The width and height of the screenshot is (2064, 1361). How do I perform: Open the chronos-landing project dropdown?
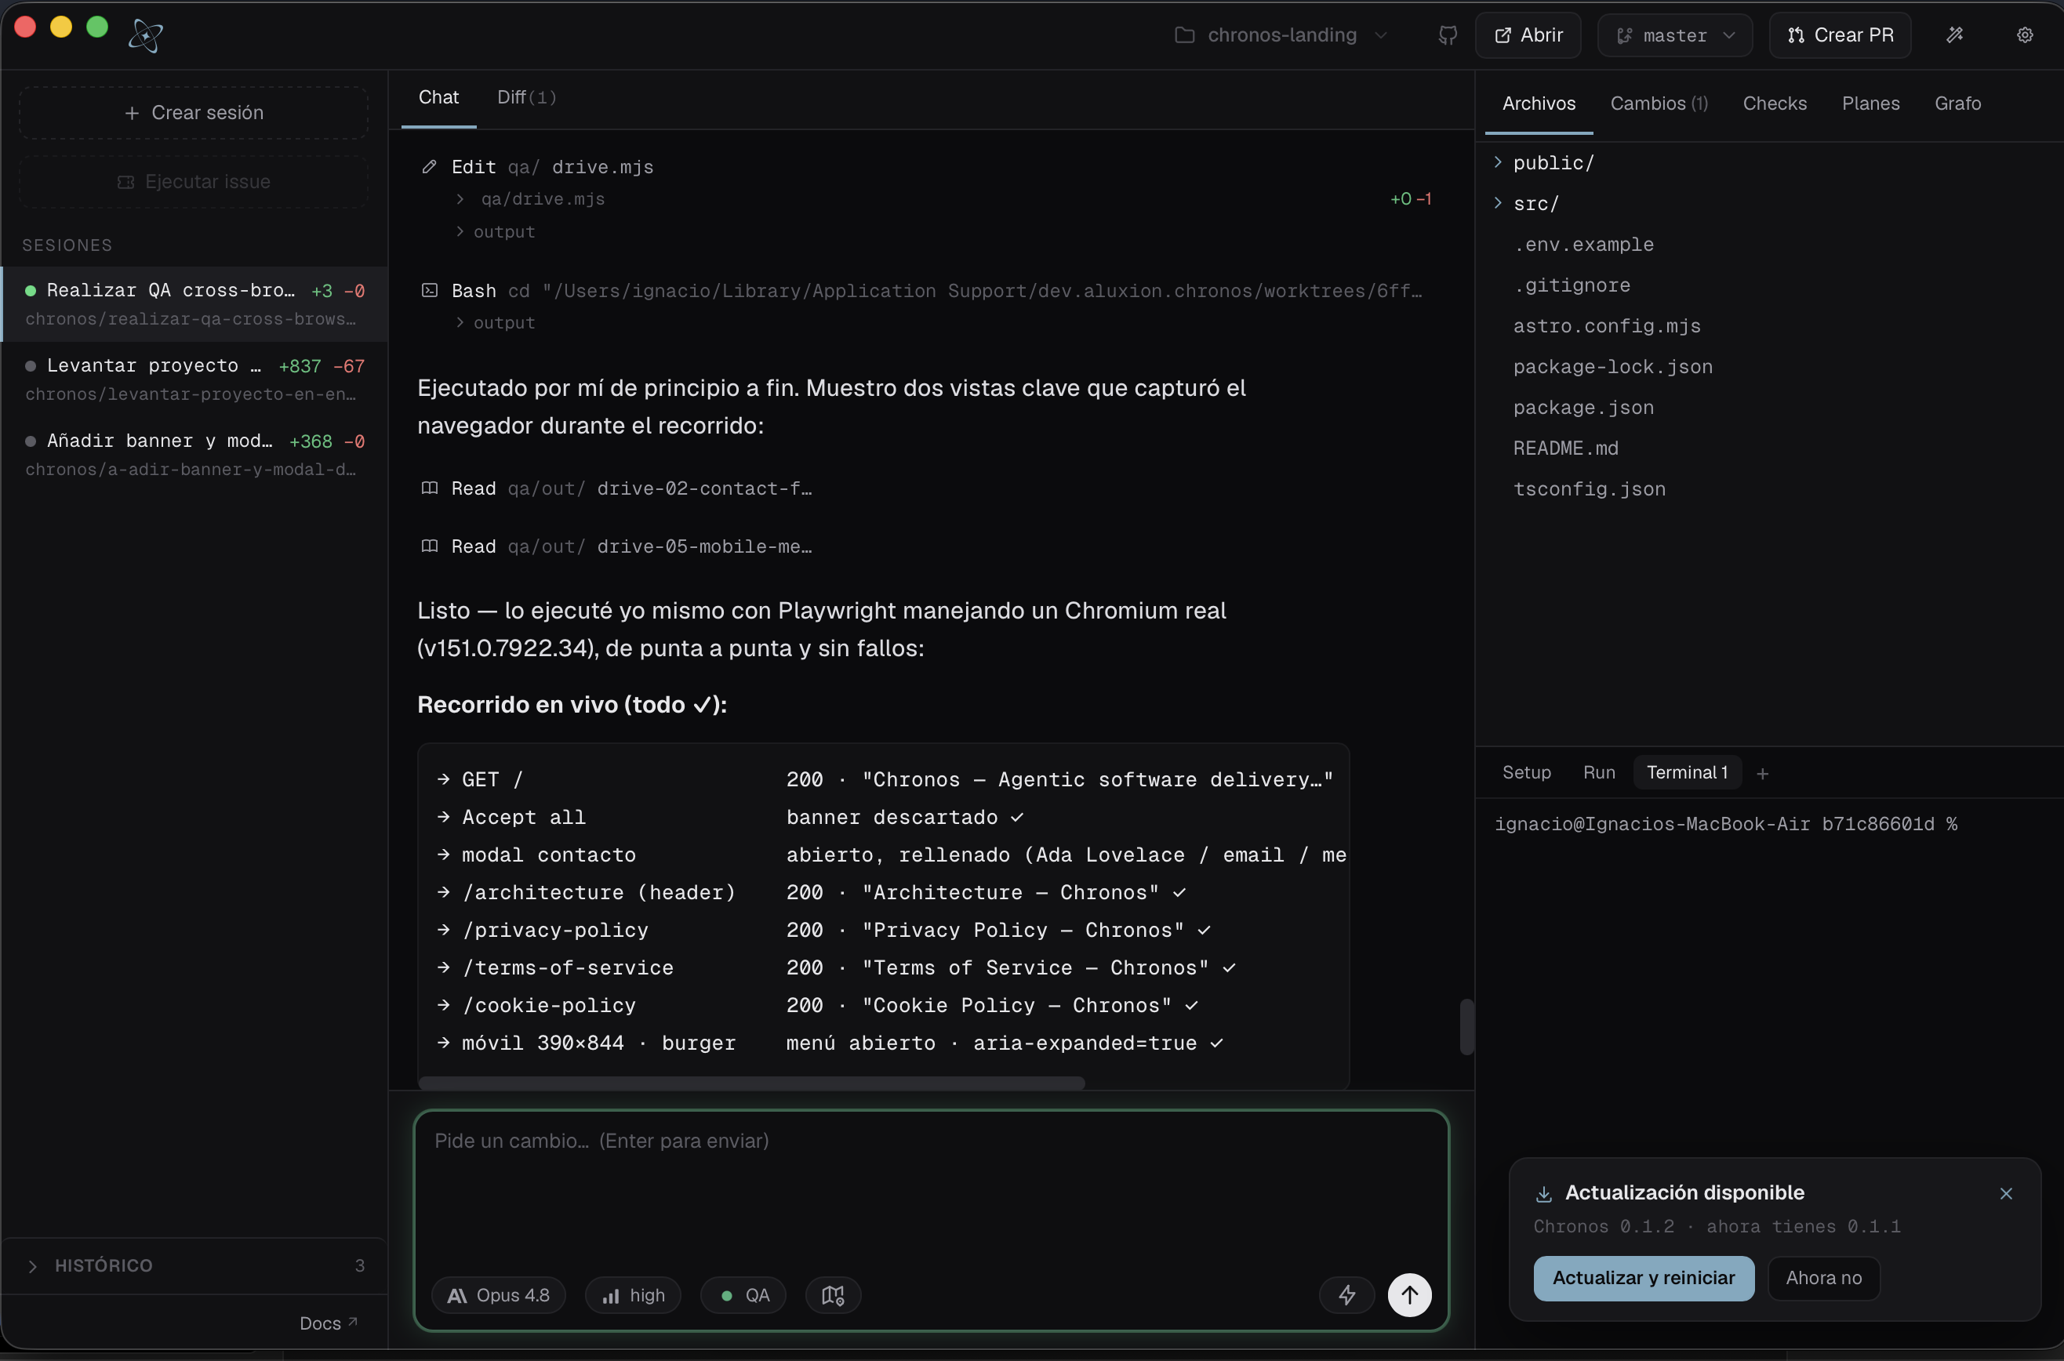coord(1281,35)
